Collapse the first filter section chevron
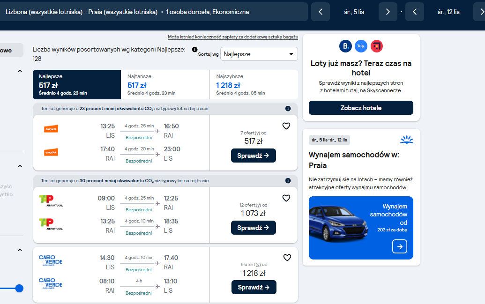Screen dimensions: 485x304 click(20, 71)
